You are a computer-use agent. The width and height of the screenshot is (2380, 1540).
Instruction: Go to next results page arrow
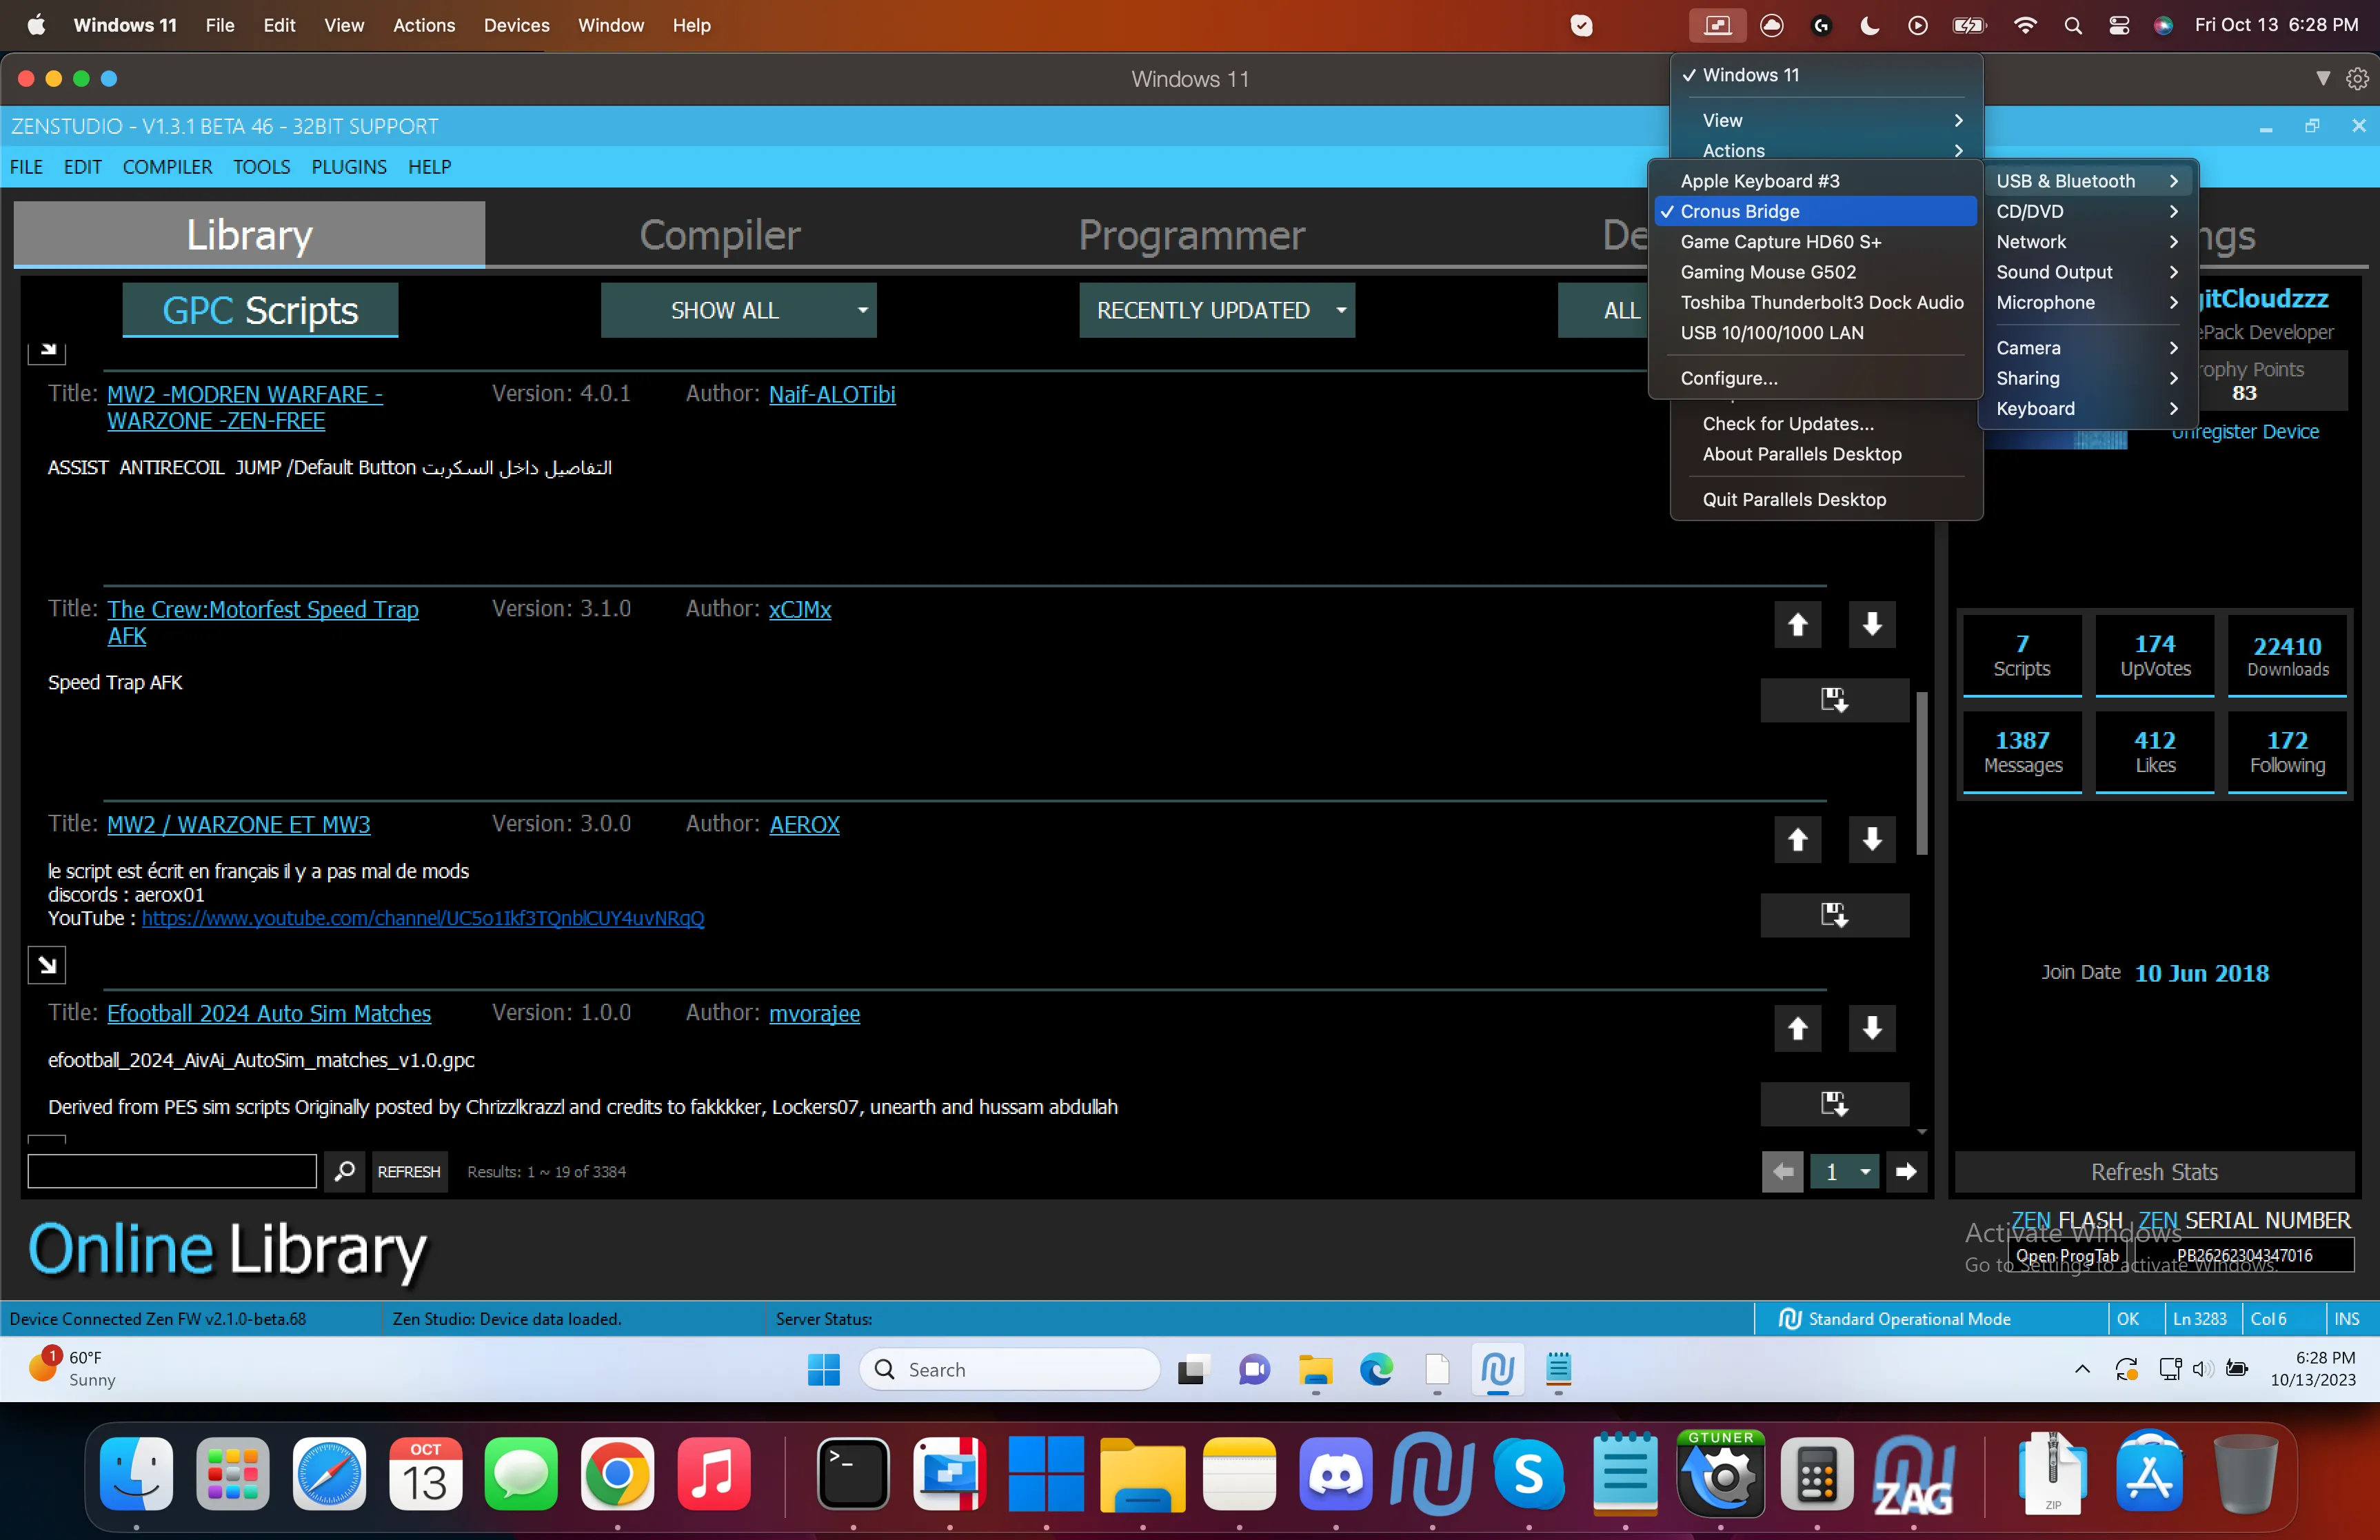click(x=1906, y=1171)
